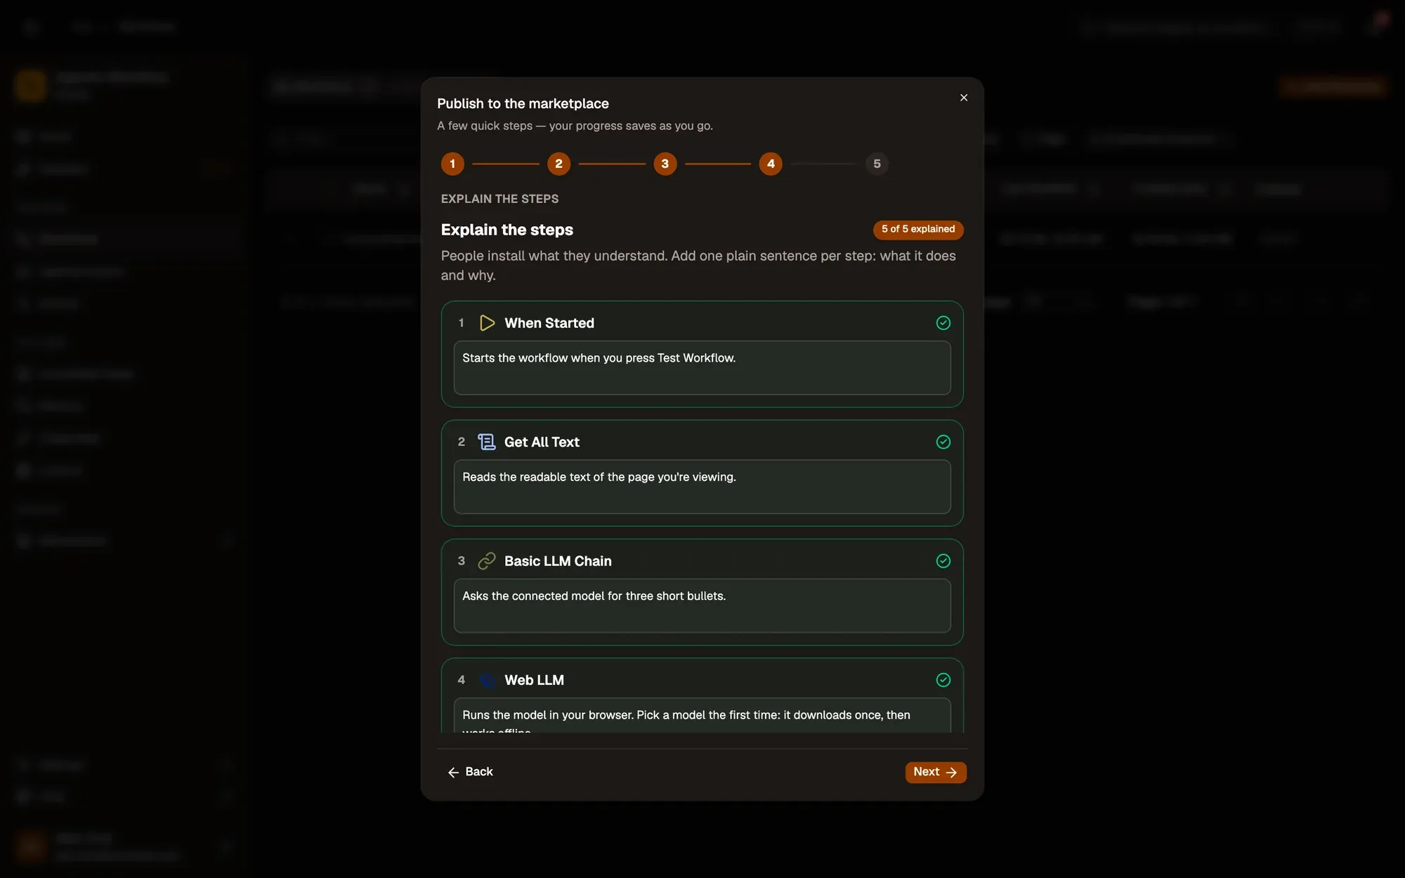This screenshot has width=1405, height=878.
Task: Click the 'When Started' step title
Action: [x=549, y=323]
